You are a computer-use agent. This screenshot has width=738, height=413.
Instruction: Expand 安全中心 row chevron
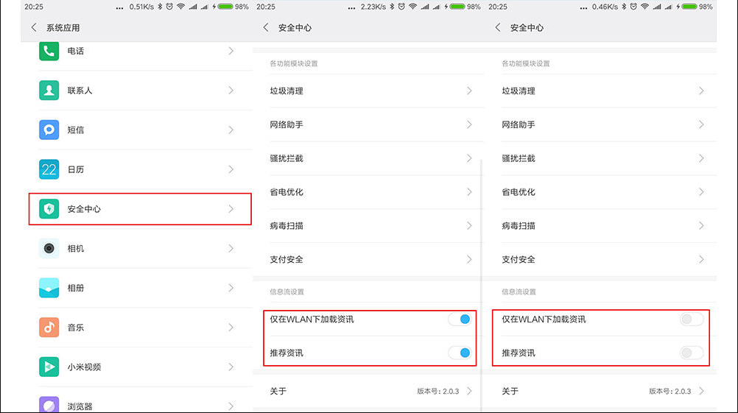pos(231,209)
